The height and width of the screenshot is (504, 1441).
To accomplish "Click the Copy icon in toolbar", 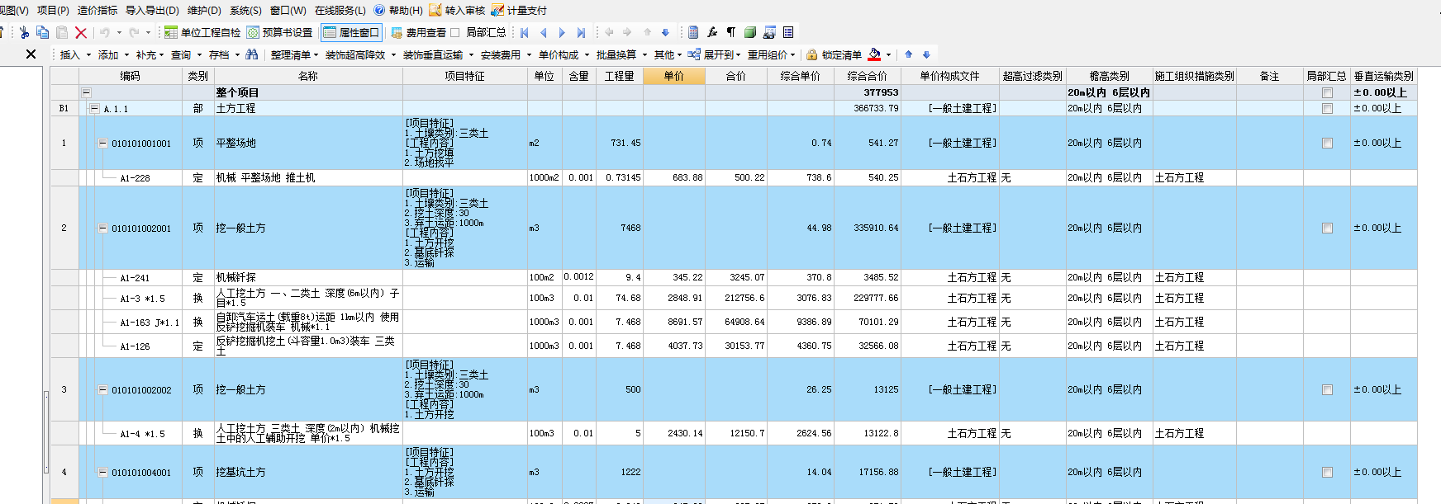I will (43, 32).
